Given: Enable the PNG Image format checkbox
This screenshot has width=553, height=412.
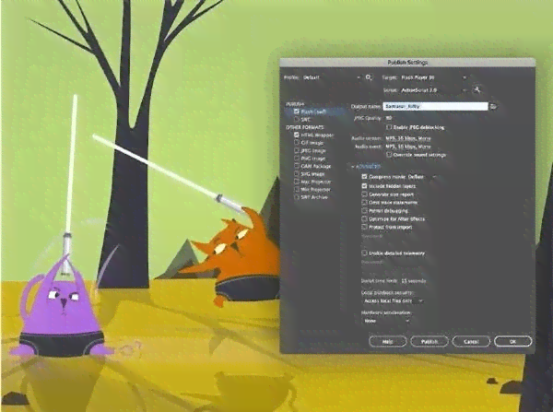Looking at the screenshot, I should [x=296, y=158].
